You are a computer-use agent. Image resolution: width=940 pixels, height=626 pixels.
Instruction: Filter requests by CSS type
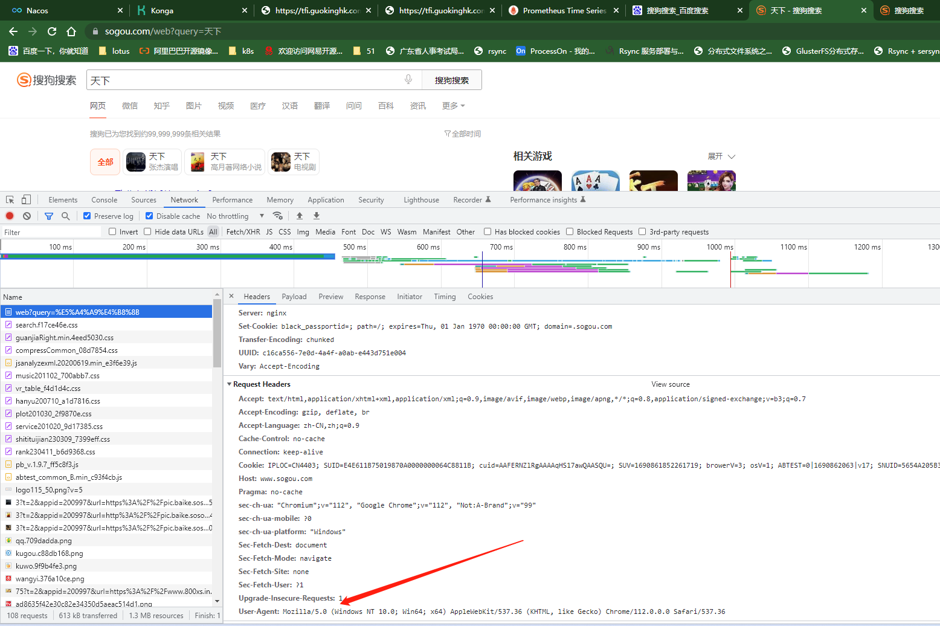285,231
